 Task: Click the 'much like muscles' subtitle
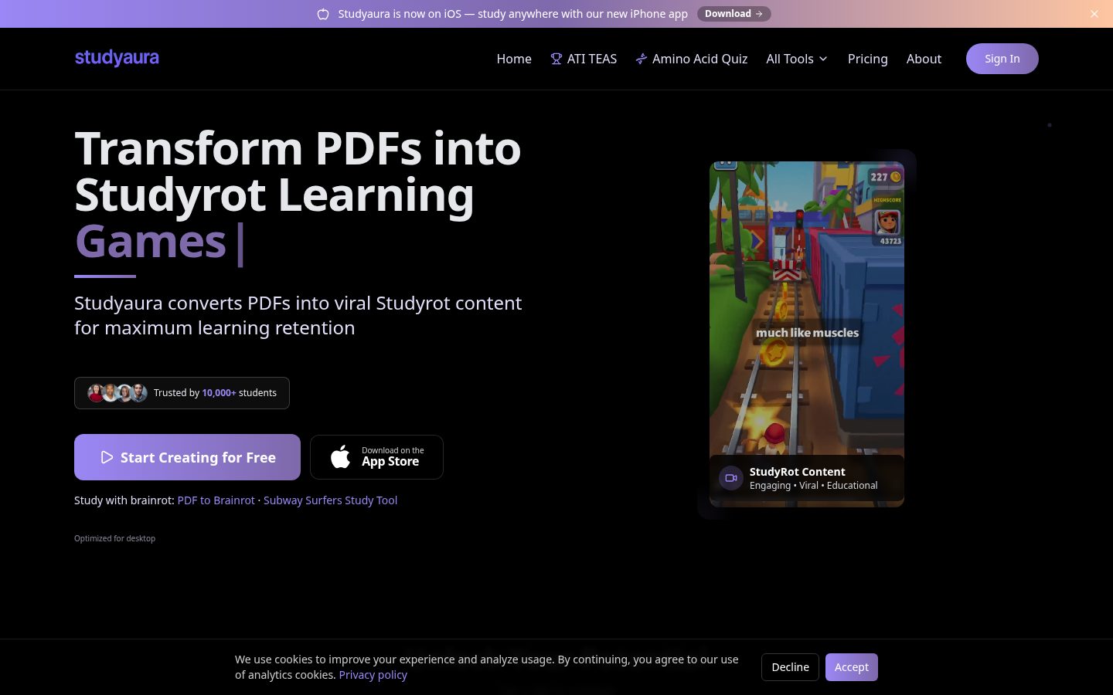pyautogui.click(x=807, y=333)
